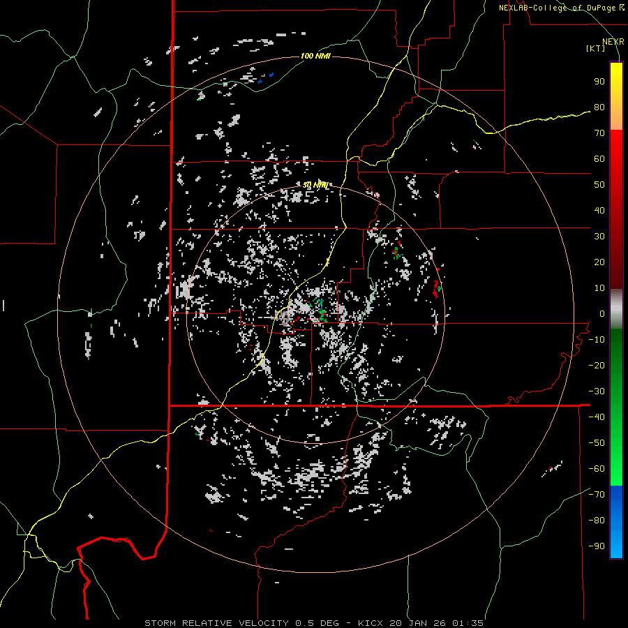Screen dimensions: 628x628
Task: Select the 100 NMI range ring label
Action: coord(315,56)
